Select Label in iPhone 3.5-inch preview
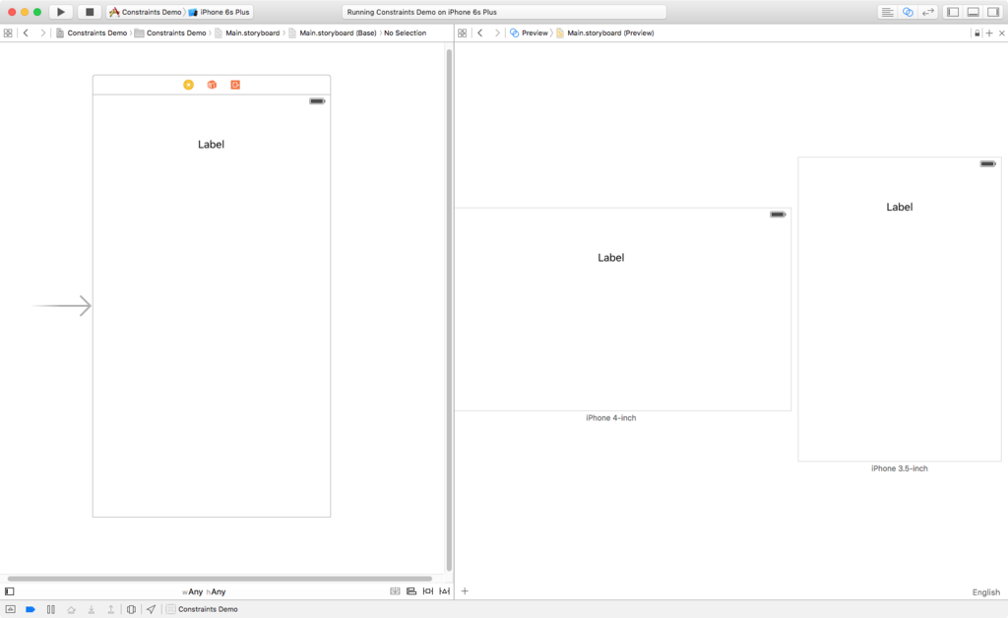Viewport: 1008px width, 618px height. 900,207
